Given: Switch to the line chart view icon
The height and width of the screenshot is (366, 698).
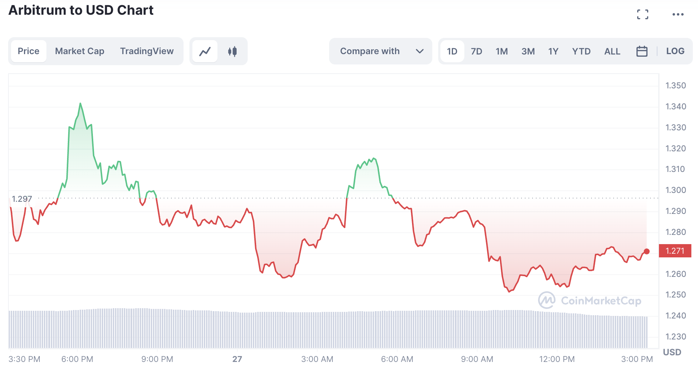Looking at the screenshot, I should click(205, 51).
